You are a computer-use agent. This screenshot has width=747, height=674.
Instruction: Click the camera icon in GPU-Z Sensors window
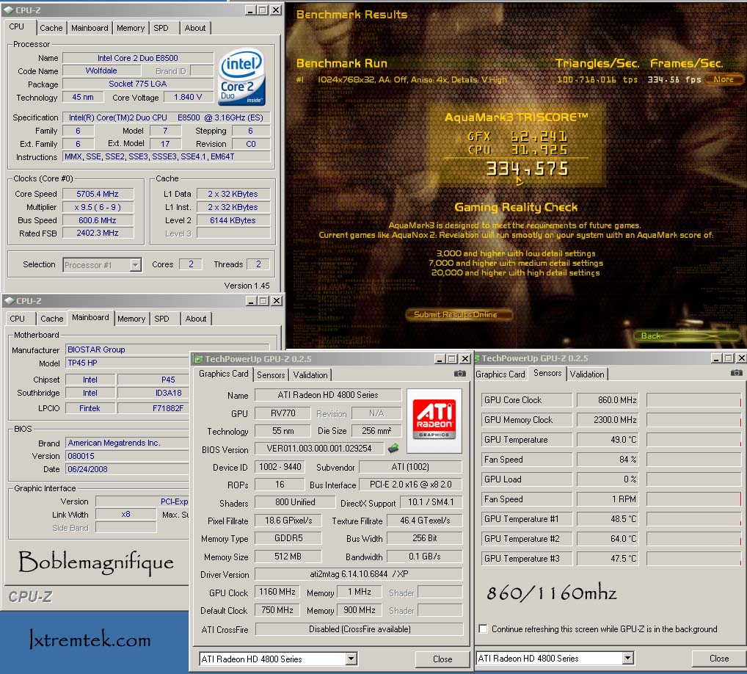point(736,373)
